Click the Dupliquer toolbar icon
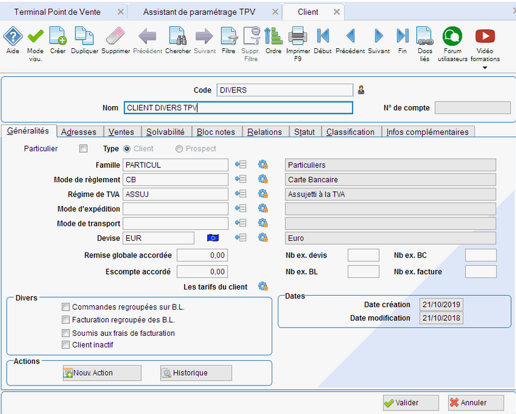Screen dimensions: 516x414 [x=84, y=36]
